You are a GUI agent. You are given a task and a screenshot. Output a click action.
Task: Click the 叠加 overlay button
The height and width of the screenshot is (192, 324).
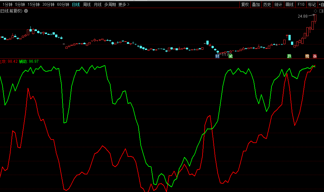point(256,4)
